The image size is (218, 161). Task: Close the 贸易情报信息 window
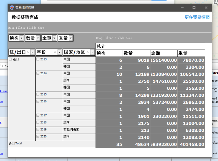[206, 8]
